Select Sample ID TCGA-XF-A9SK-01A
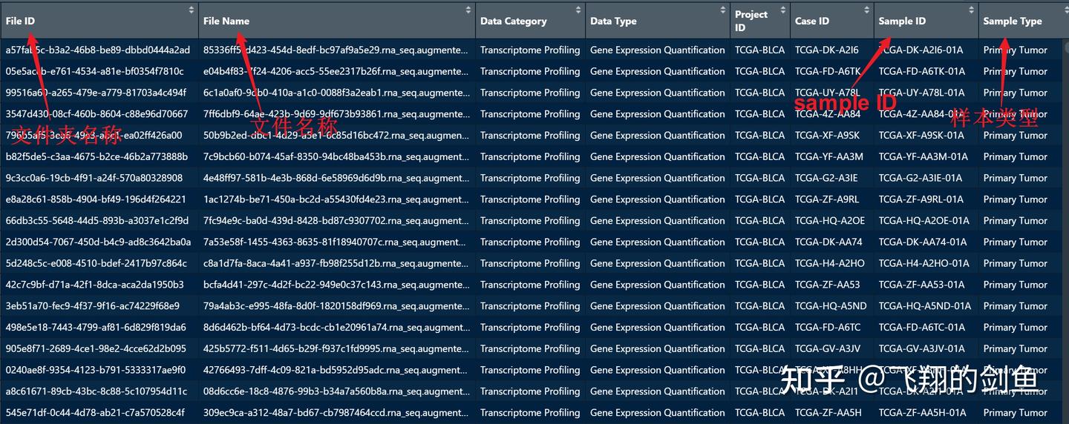This screenshot has width=1069, height=424. (x=921, y=135)
